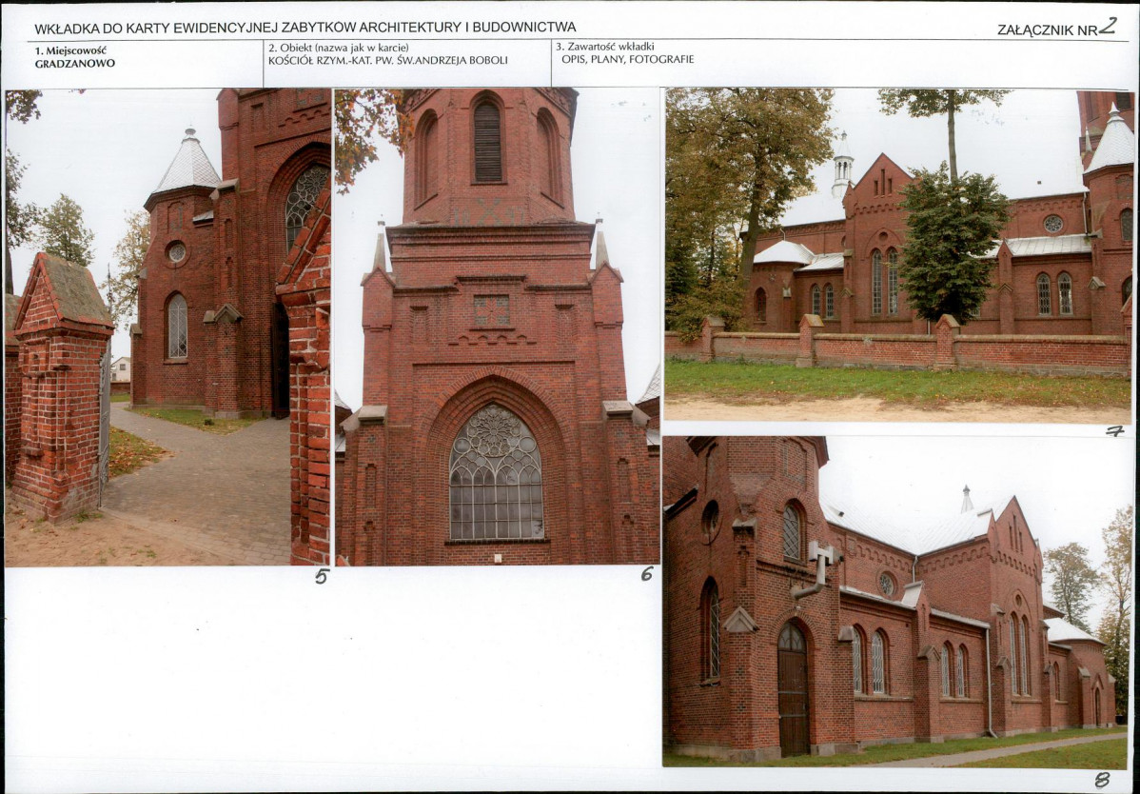Select the '3. Zawartość wkładki' label
1140x794 pixels.
pos(604,46)
